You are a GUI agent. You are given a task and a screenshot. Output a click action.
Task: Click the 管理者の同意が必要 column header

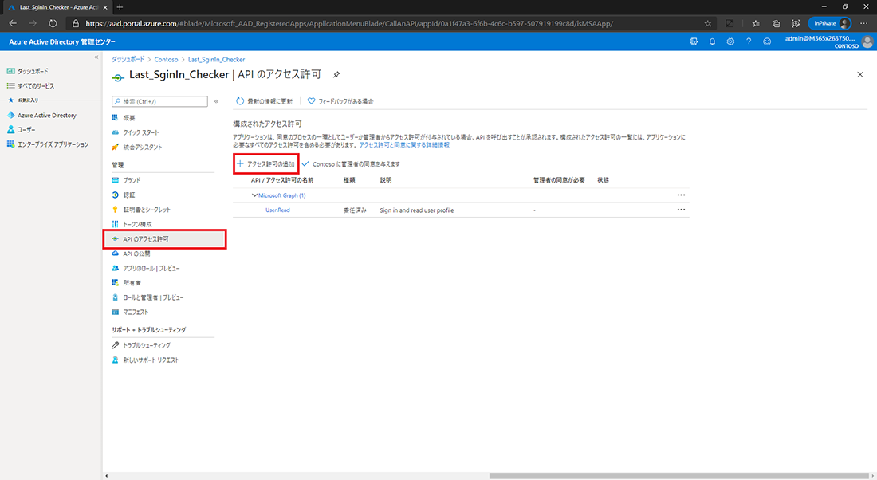559,180
